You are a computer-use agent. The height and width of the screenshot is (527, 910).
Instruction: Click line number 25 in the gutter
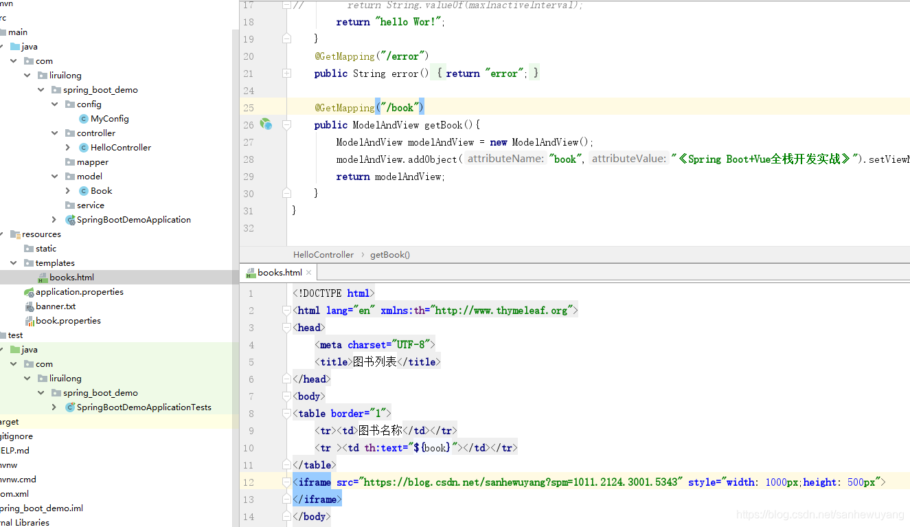(x=248, y=108)
